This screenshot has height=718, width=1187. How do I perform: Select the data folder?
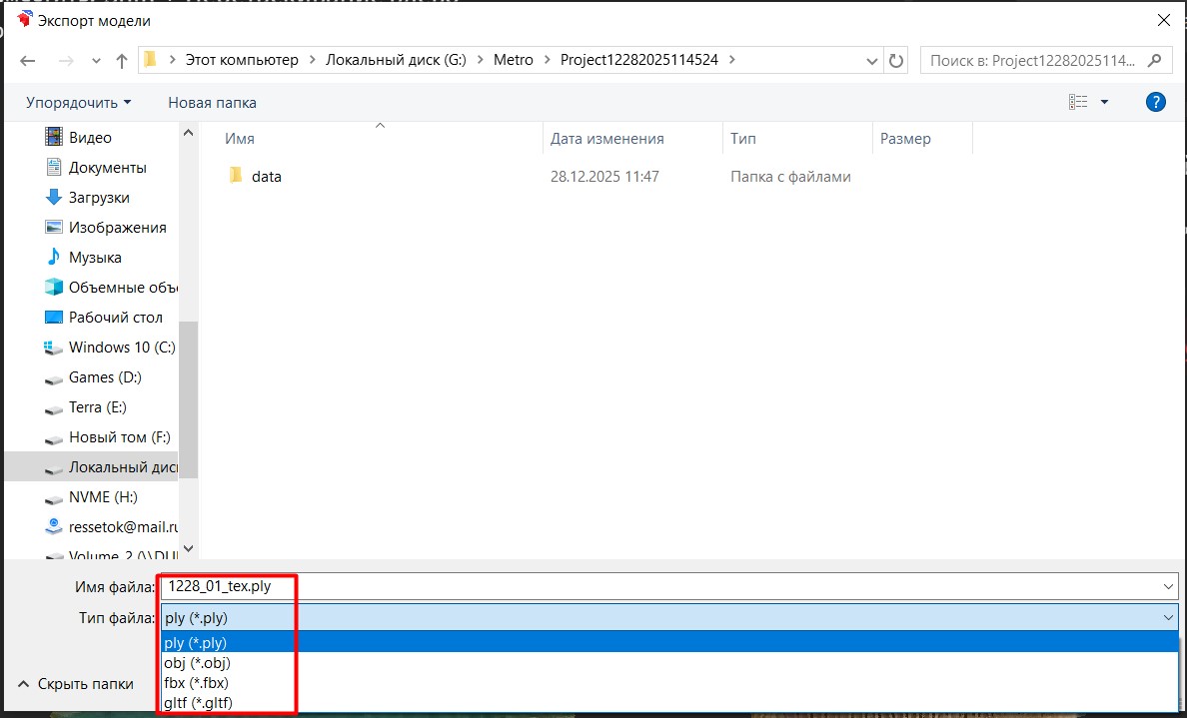point(267,177)
